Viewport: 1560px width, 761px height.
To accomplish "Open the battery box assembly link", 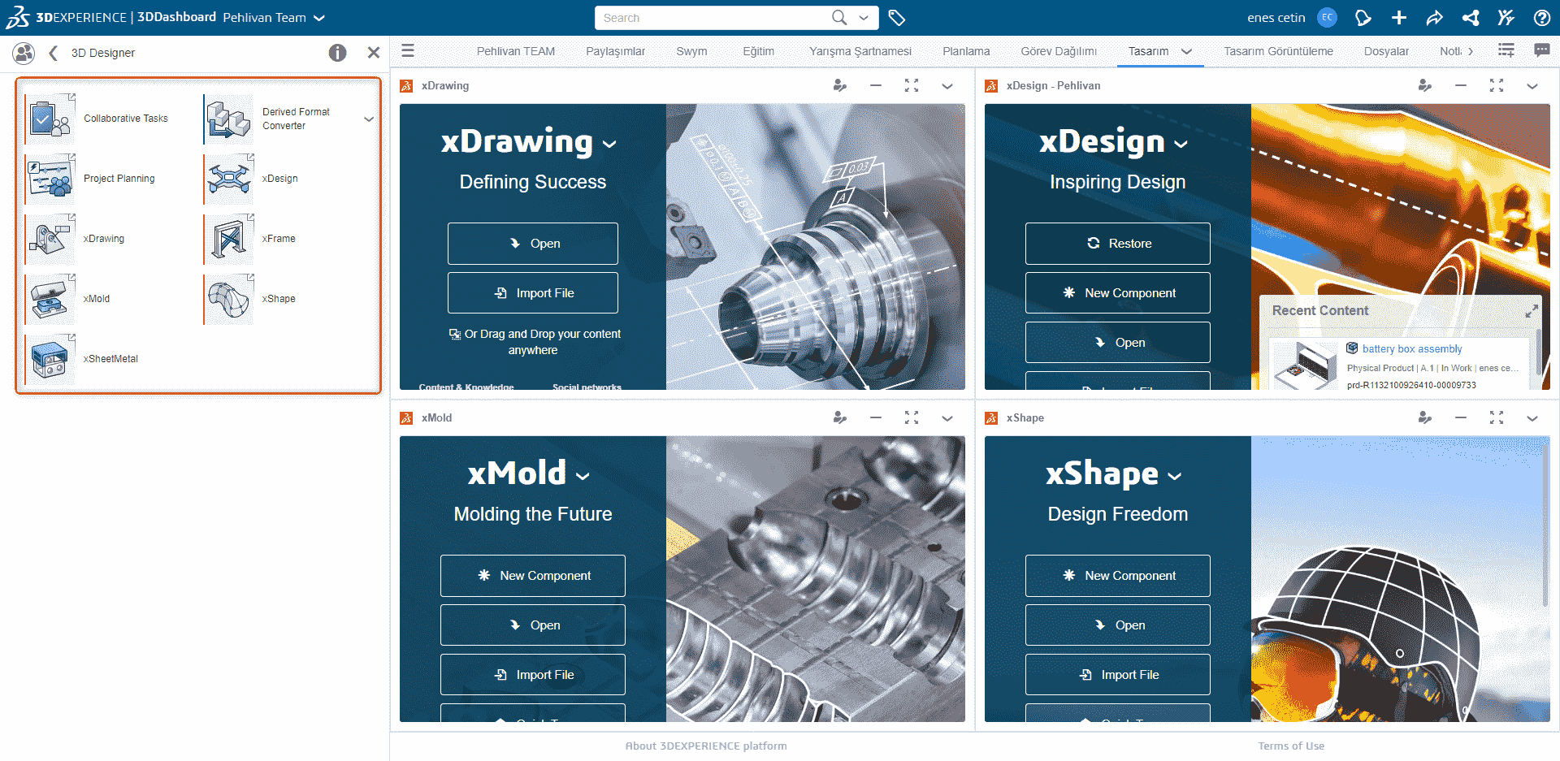I will click(x=1412, y=349).
